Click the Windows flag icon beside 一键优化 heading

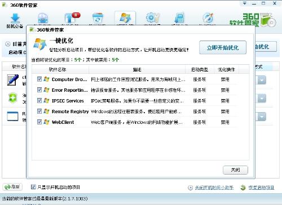pos(40,44)
